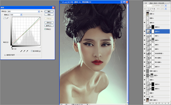Enable the 预览 preview checkbox

point(45,29)
